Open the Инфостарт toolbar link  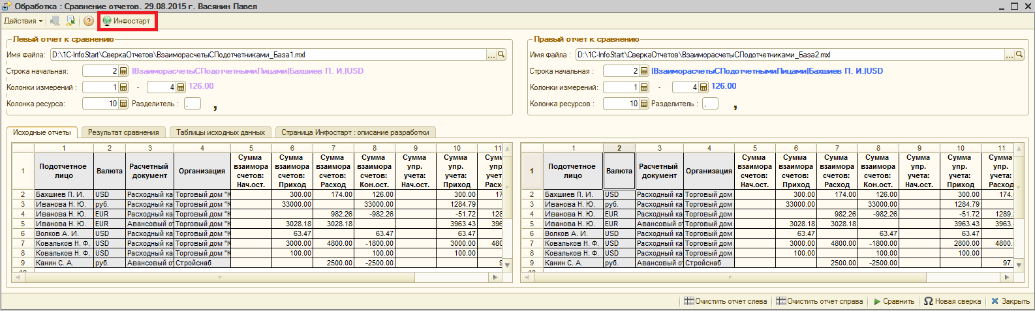[127, 21]
